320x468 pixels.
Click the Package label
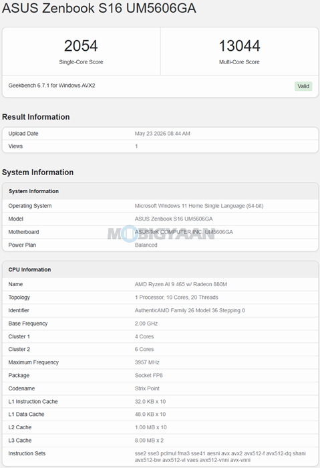19,376
